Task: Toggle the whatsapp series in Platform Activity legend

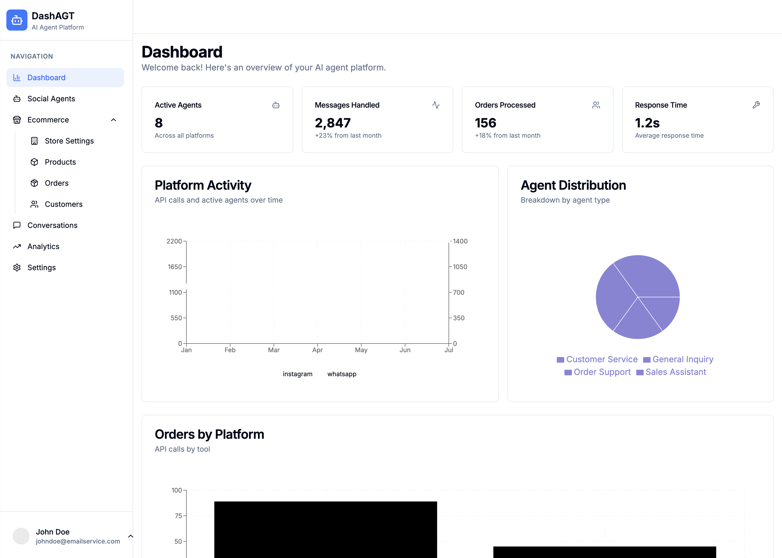Action: pos(342,374)
